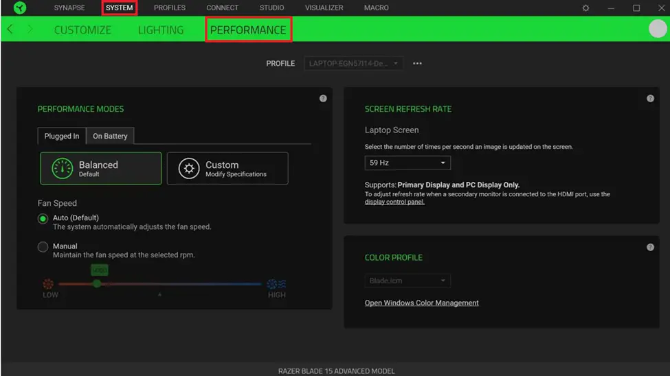This screenshot has height=376, width=670.
Task: Open the SYSTEM menu tab
Action: tap(119, 8)
